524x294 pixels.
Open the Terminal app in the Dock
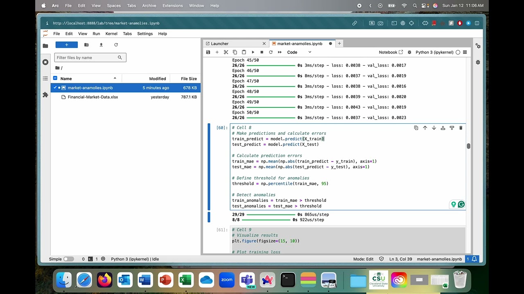pos(288,280)
